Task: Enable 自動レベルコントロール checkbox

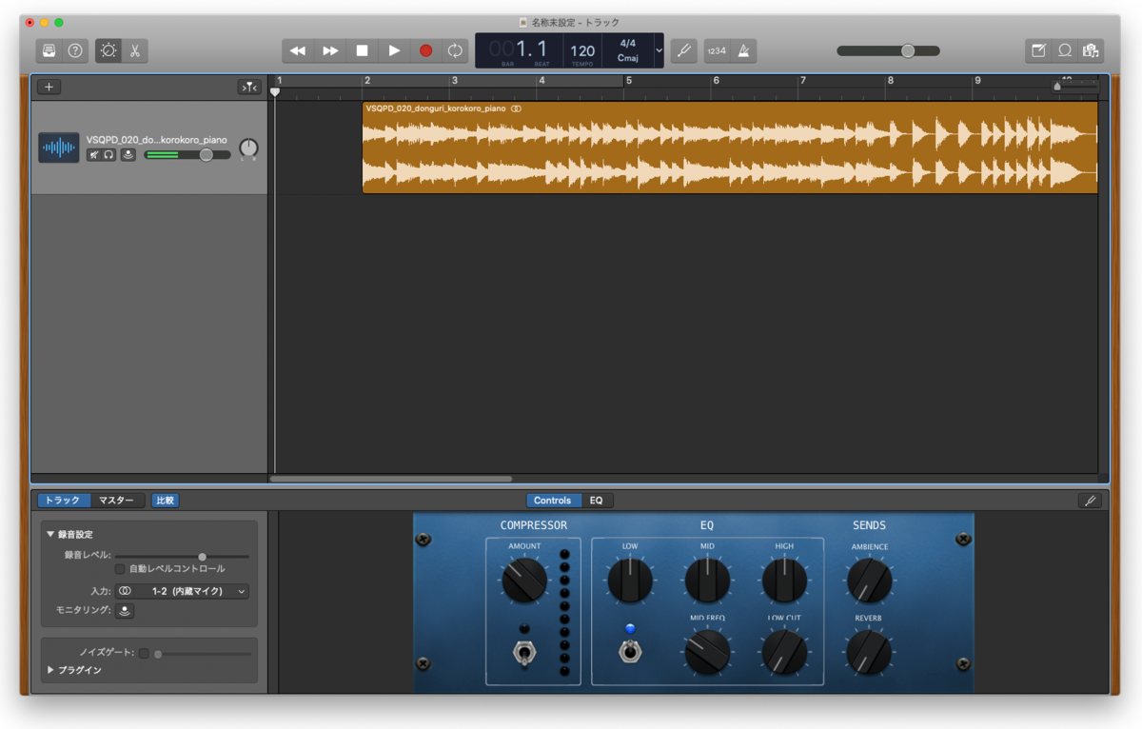Action: pyautogui.click(x=120, y=569)
